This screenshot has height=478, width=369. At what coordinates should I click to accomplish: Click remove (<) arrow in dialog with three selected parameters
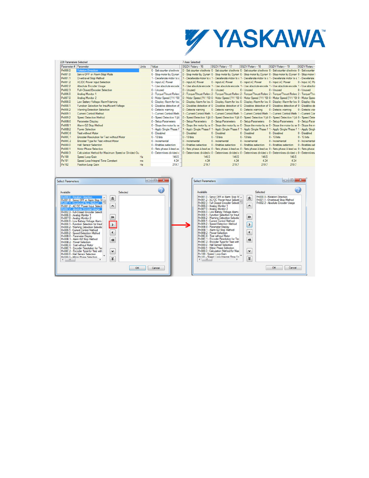tap(249, 232)
